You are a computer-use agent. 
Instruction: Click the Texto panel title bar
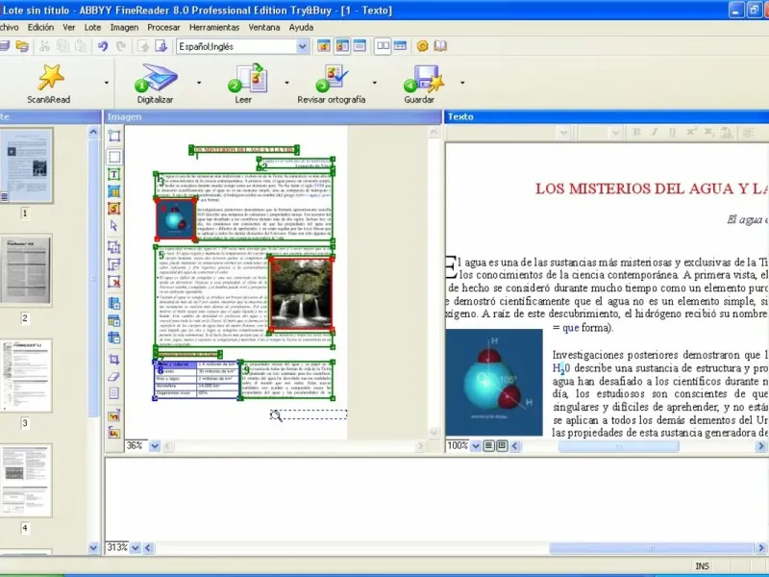pos(607,116)
